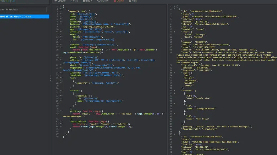
Task: Click the repeat(5) lorem words line
Action: [x=97, y=83]
